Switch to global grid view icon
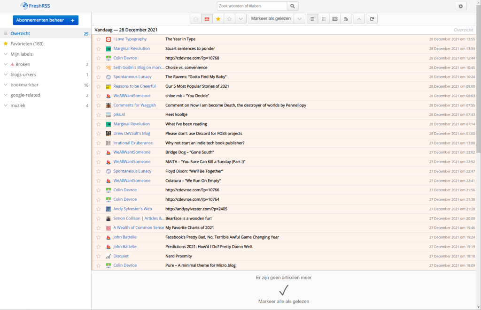This screenshot has width=481, height=310. 324,19
